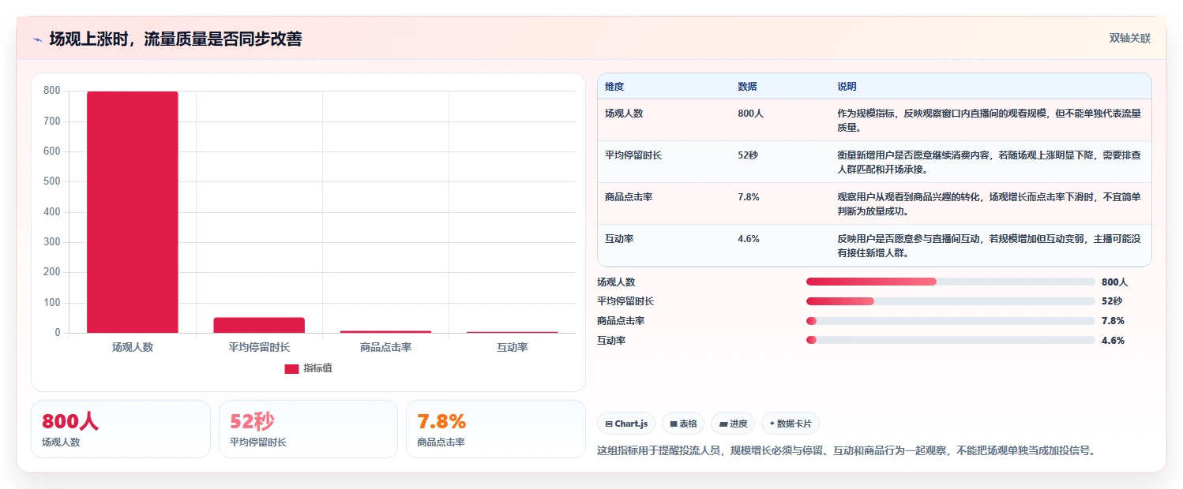Click the description starting 反映用户是否愿意
Image resolution: width=1183 pixels, height=489 pixels.
pos(989,245)
